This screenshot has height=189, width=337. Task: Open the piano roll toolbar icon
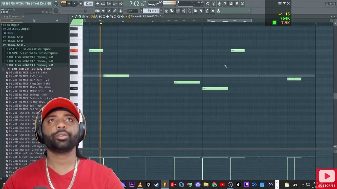[172, 11]
